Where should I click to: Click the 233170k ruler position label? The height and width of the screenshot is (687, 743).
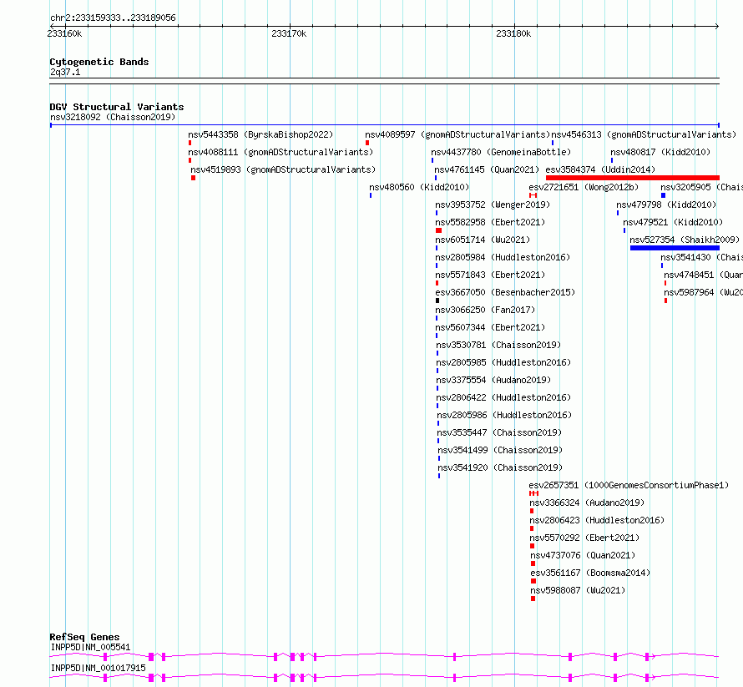click(x=289, y=33)
